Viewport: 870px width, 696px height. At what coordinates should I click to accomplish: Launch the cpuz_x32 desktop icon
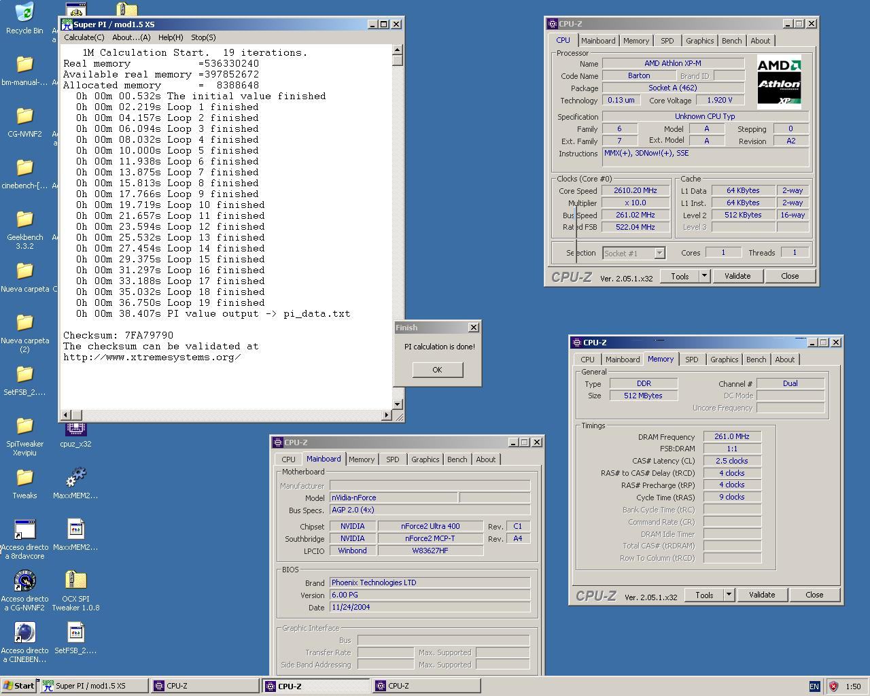click(x=75, y=428)
